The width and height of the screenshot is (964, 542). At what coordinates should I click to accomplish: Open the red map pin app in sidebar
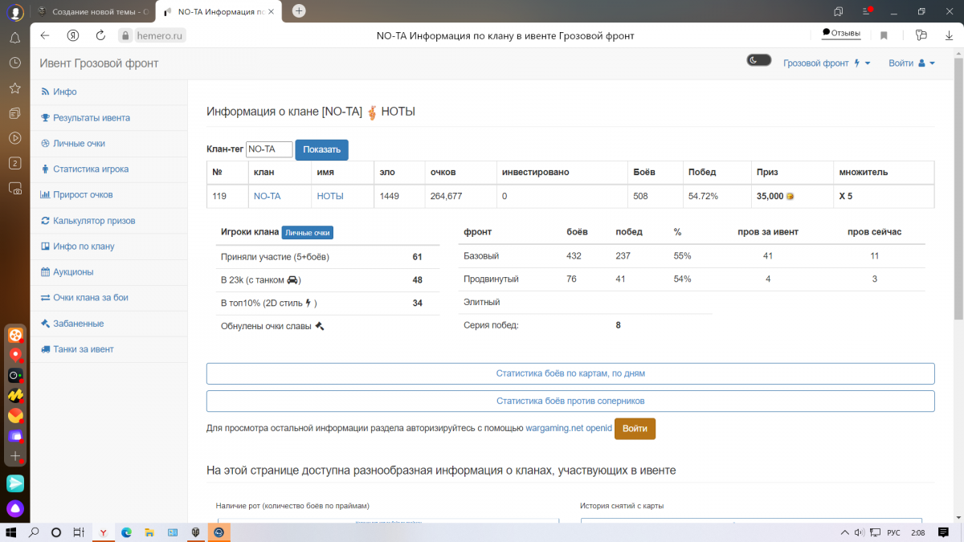click(15, 355)
